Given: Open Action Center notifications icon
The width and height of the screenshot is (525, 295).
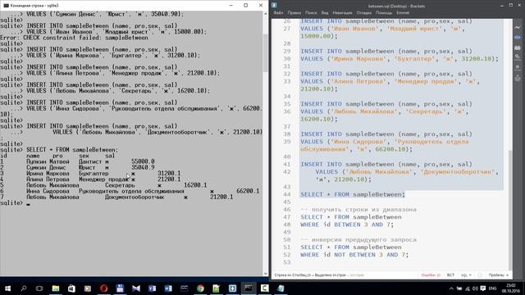Looking at the screenshot, I should click(483, 288).
